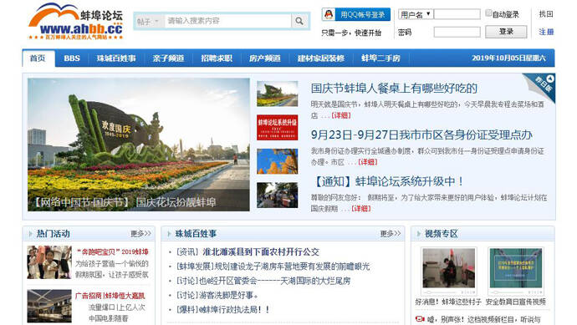Open 【通知】蚌埠论坛系统升级中 headline
577x325 pixels.
click(x=387, y=181)
